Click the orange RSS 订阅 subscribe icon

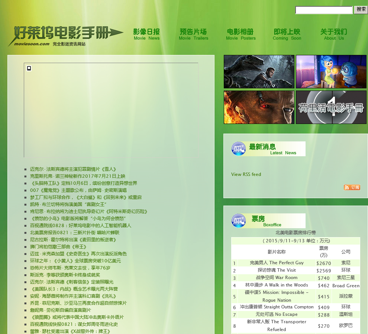pyautogui.click(x=352, y=187)
